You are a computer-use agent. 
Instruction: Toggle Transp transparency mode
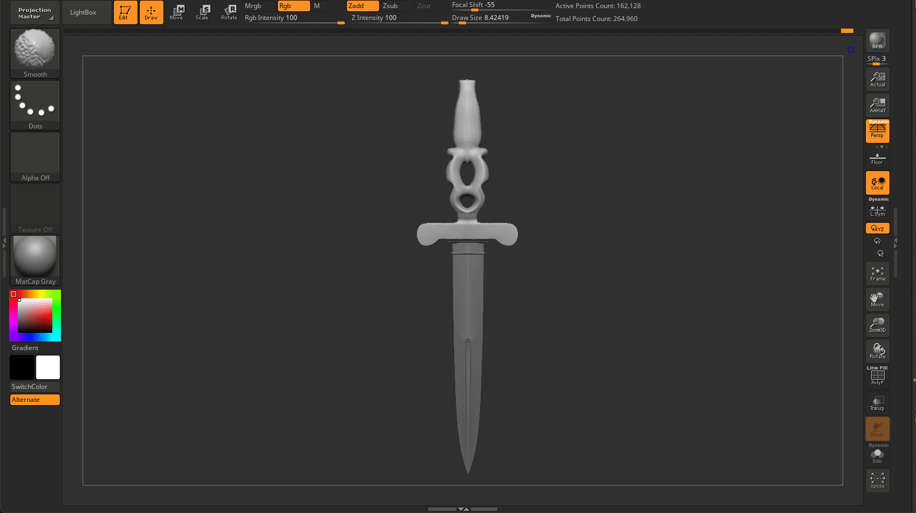878,403
